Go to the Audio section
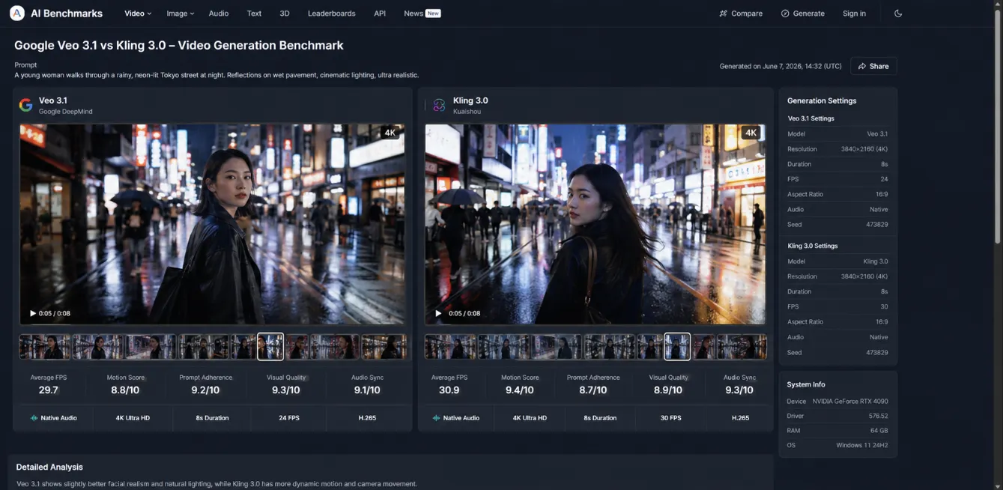The image size is (1003, 490). tap(219, 13)
